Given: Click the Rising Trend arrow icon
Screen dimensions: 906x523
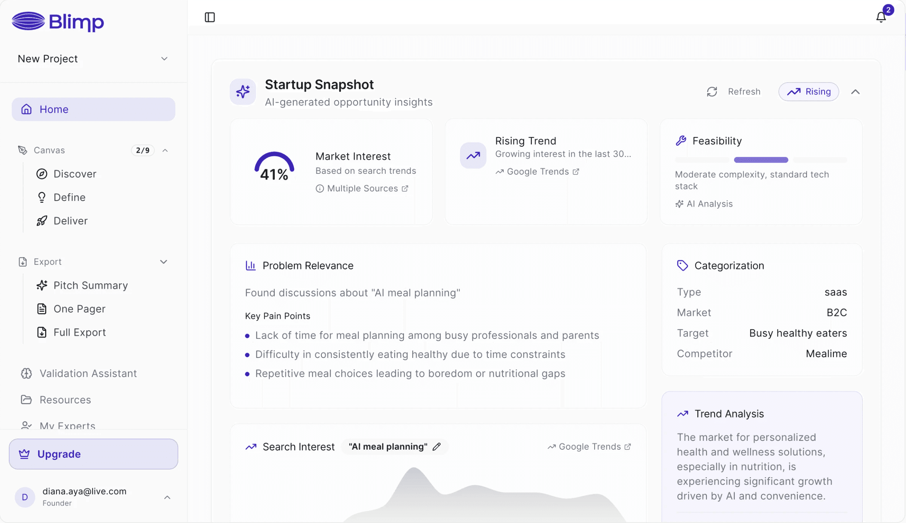Looking at the screenshot, I should (x=473, y=155).
